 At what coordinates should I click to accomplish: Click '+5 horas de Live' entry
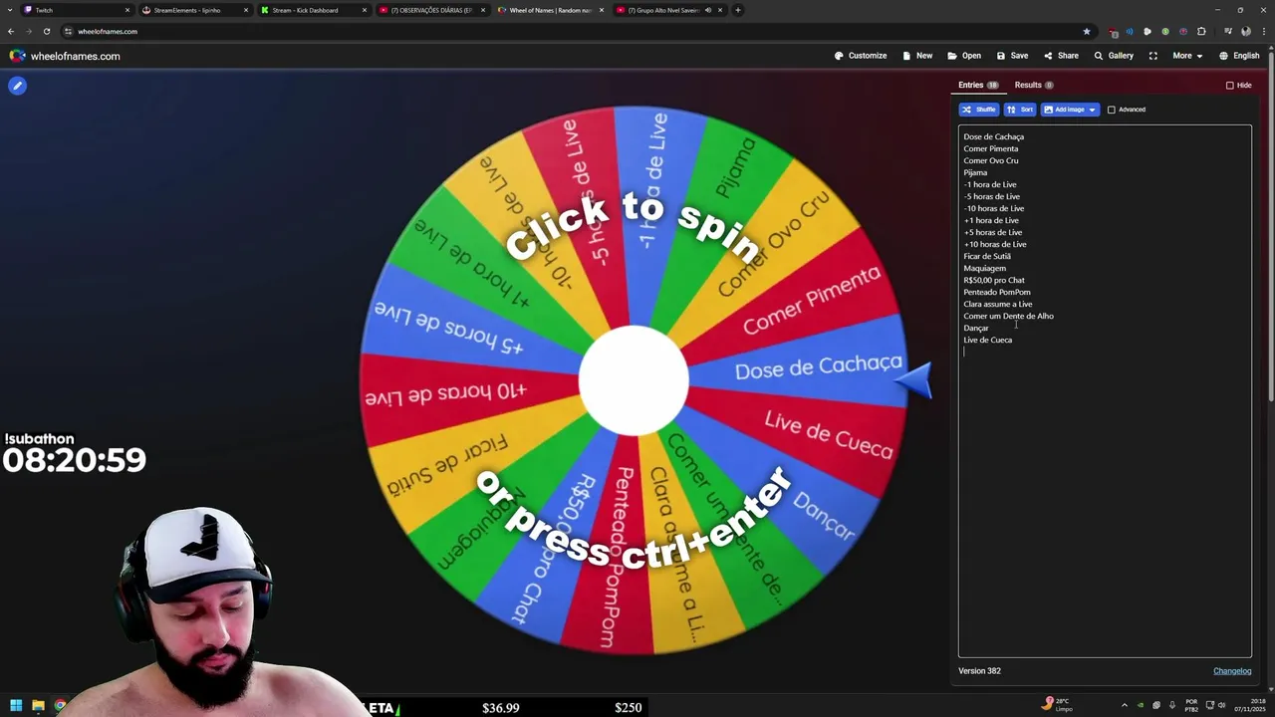tap(992, 232)
